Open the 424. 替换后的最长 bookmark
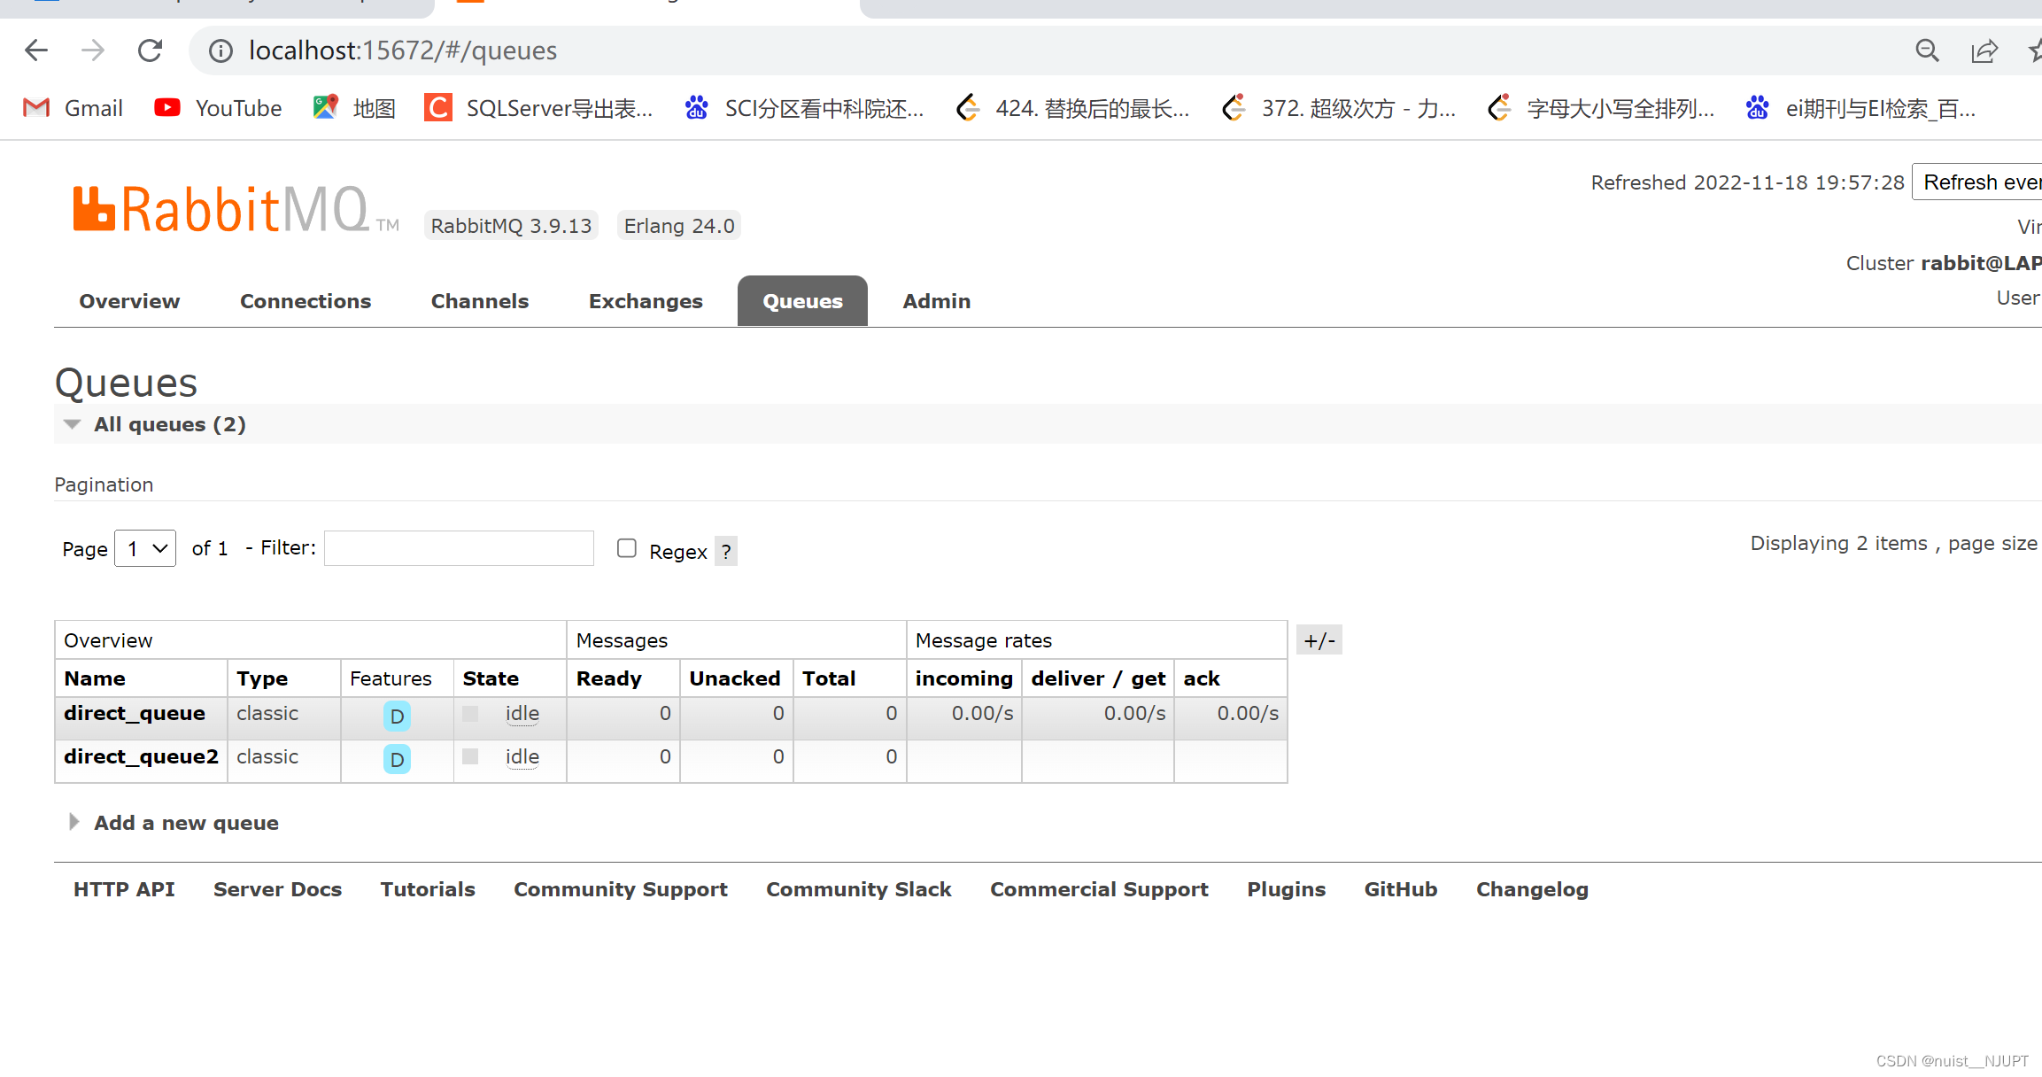 1073,108
